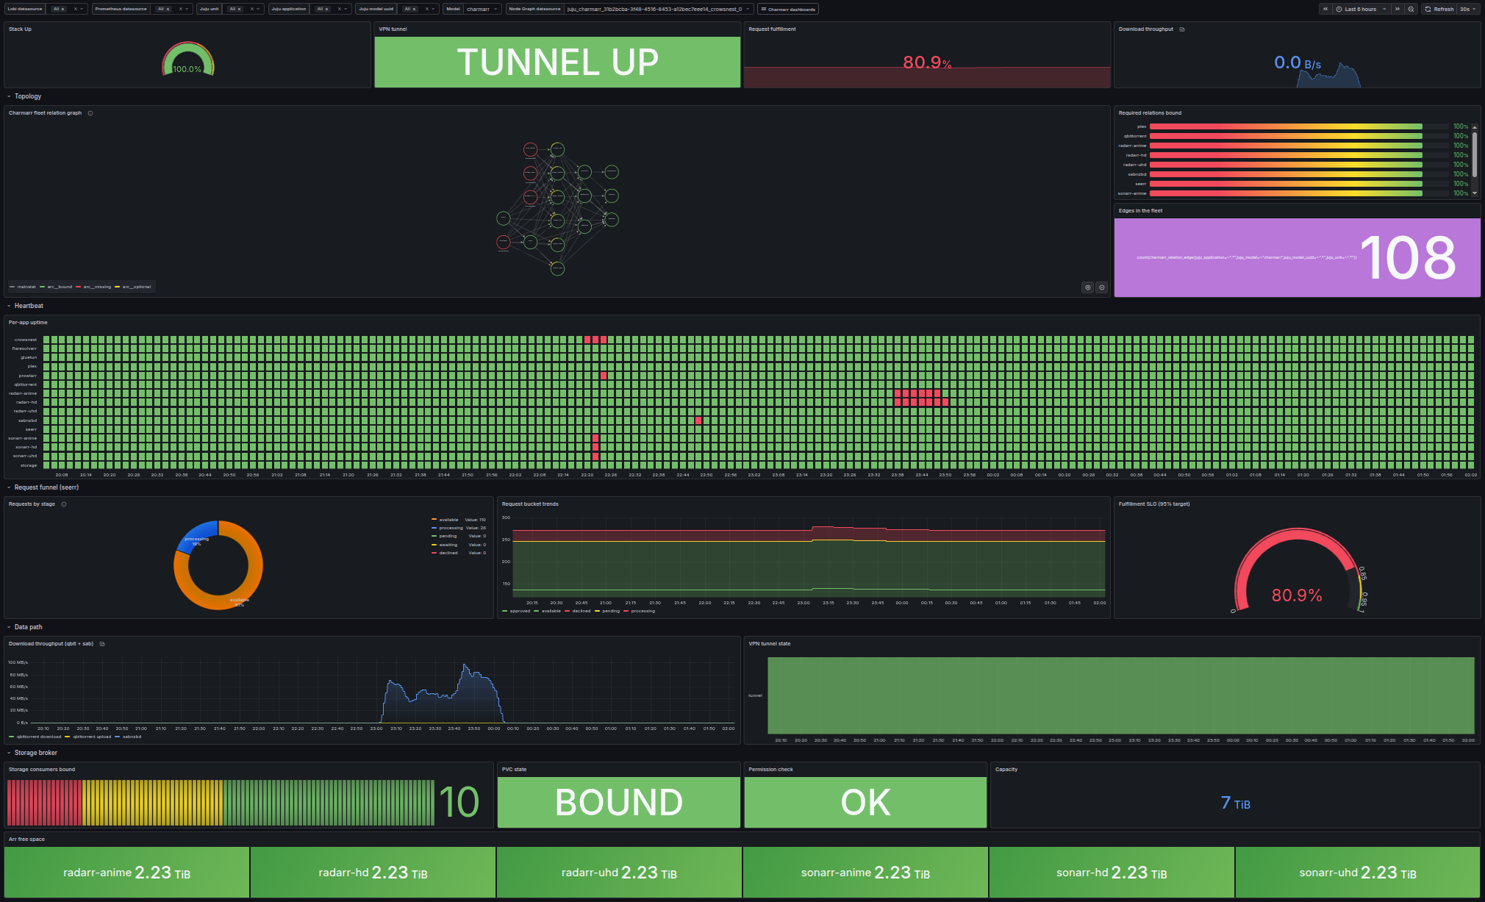The width and height of the screenshot is (1485, 902).
Task: Toggle qbittorrent download series in legend
Action: click(x=35, y=737)
